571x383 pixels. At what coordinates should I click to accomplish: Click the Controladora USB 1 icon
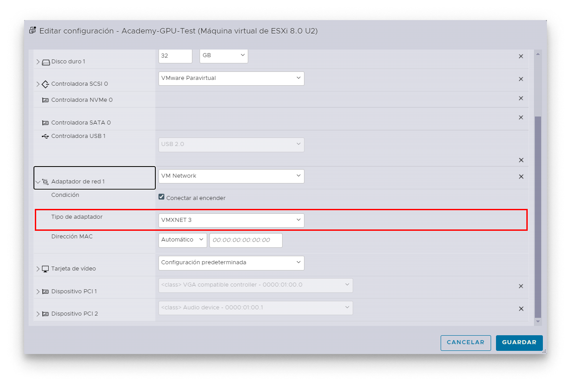45,136
